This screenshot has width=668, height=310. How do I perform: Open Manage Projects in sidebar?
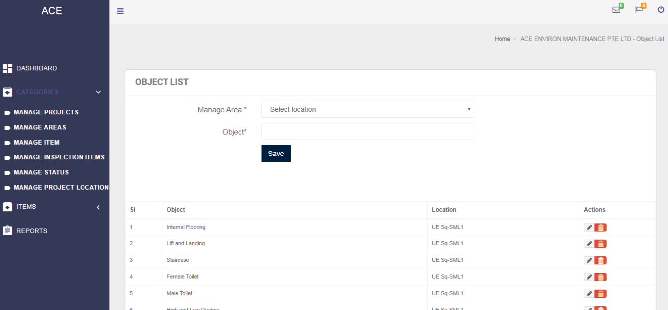pyautogui.click(x=46, y=112)
